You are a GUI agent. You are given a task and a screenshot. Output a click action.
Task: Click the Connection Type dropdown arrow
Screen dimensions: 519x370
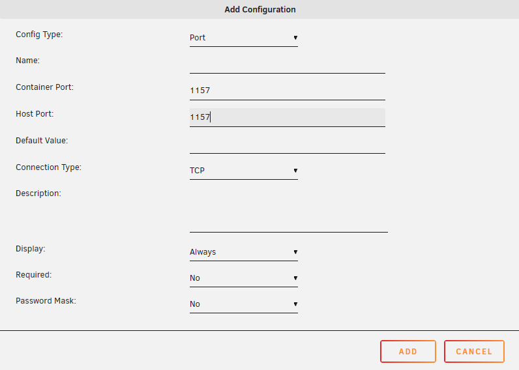295,171
